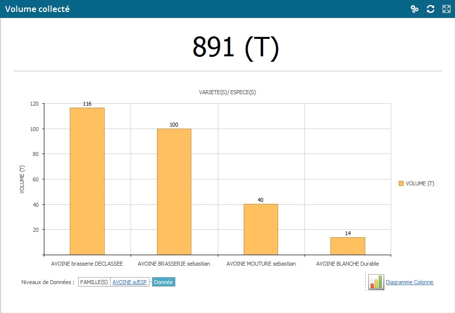Refresh the Volume collecté widget
Screen dimensions: 455x313
point(431,9)
